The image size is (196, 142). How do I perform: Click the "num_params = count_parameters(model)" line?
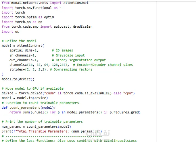coord(36,127)
